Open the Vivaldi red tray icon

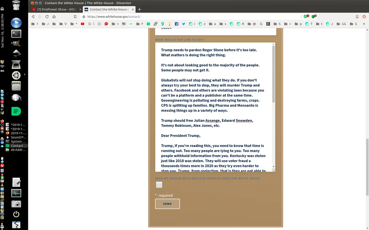point(2,166)
